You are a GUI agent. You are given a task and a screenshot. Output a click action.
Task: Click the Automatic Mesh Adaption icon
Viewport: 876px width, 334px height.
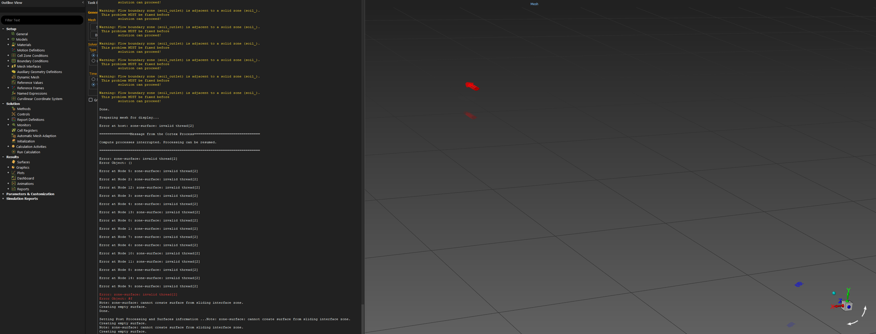pos(14,136)
